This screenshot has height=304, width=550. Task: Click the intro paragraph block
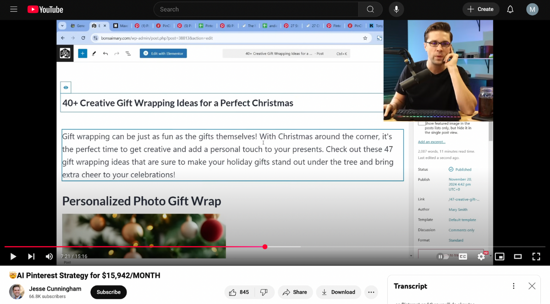pos(232,155)
